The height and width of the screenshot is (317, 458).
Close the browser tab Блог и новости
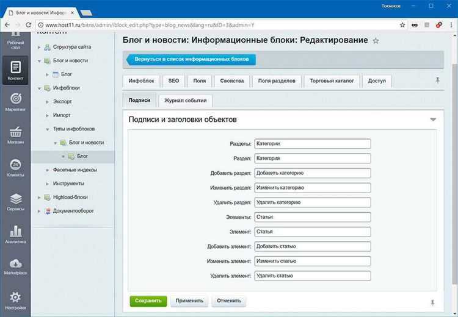coord(72,13)
